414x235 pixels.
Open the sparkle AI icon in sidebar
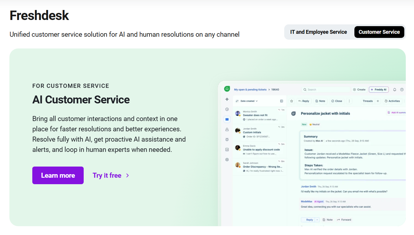point(227,99)
